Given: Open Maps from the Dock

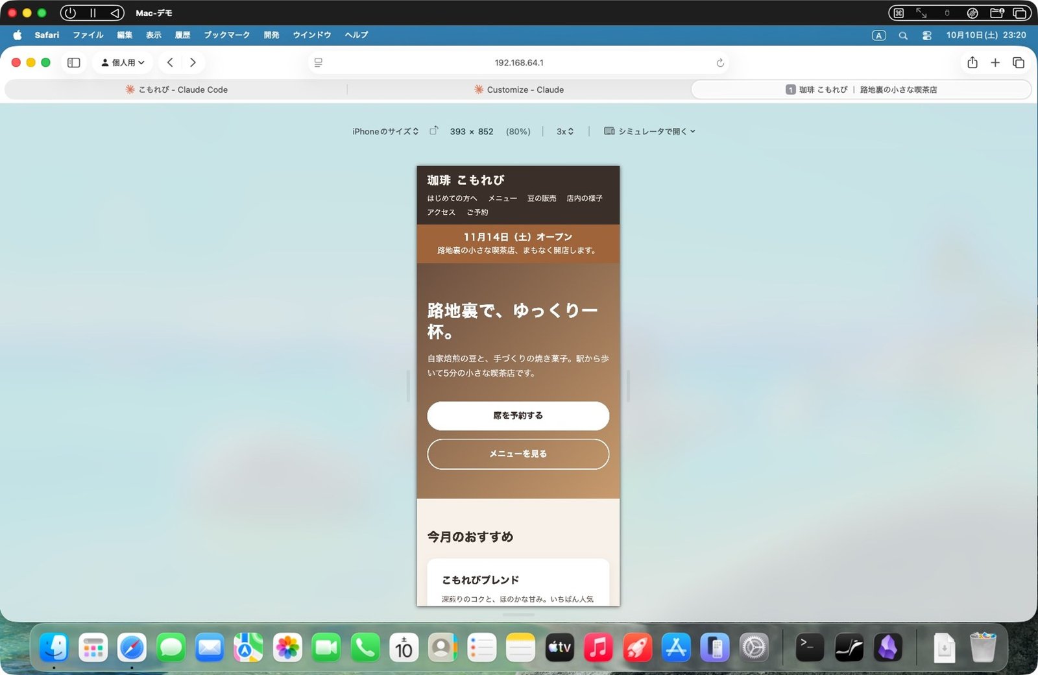Looking at the screenshot, I should pyautogui.click(x=248, y=648).
